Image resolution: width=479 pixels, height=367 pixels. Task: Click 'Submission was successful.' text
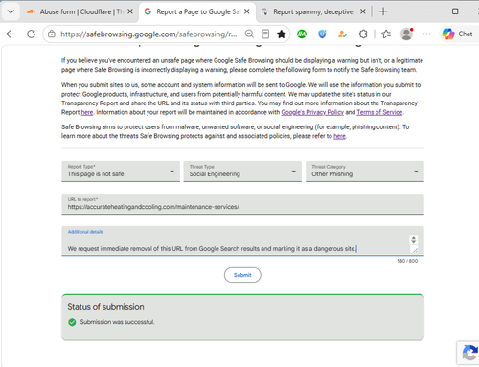coord(117,322)
